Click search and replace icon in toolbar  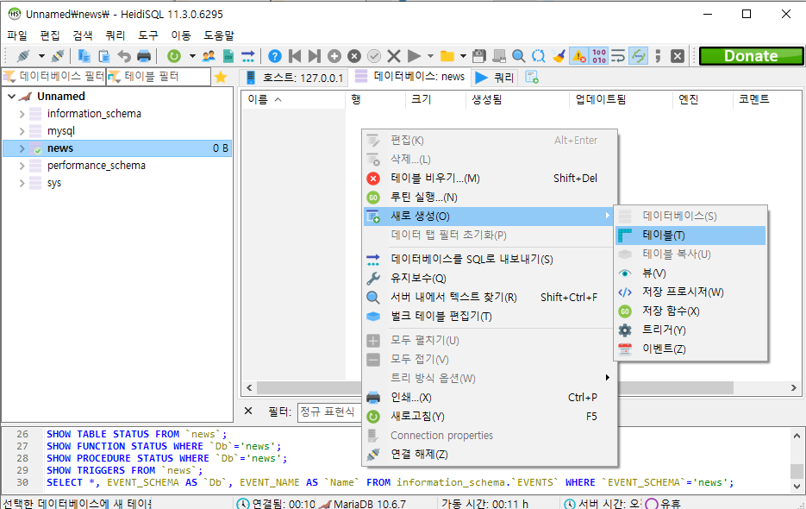[538, 56]
